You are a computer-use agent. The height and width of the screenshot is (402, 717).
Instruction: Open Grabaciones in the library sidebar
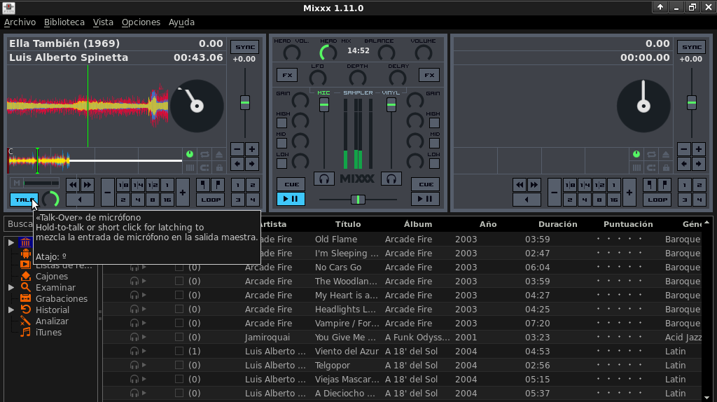click(x=62, y=298)
